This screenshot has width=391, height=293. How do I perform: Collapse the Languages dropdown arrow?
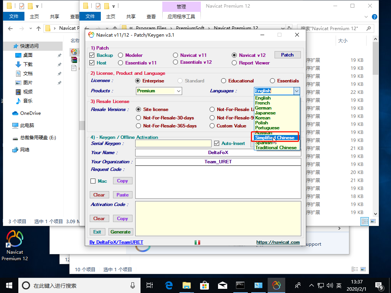click(296, 91)
